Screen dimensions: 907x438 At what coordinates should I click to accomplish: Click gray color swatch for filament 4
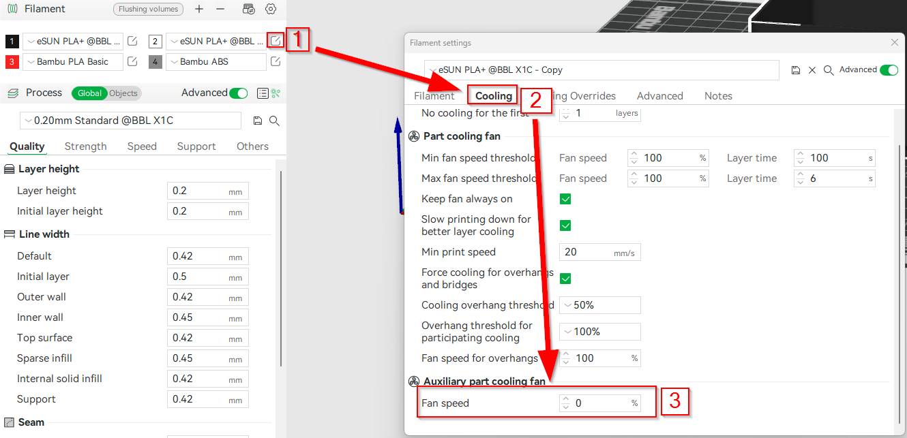(155, 62)
